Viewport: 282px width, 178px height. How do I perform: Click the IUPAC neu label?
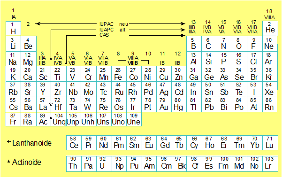coord(114,24)
